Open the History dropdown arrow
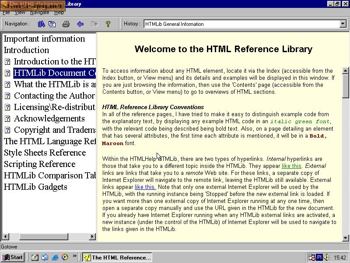 pos(343,24)
